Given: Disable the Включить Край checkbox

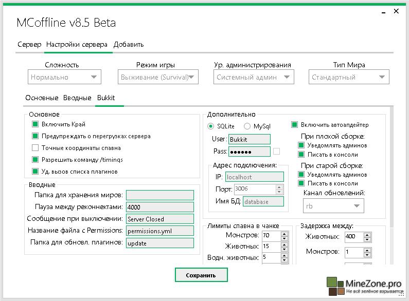Looking at the screenshot, I should pos(35,124).
